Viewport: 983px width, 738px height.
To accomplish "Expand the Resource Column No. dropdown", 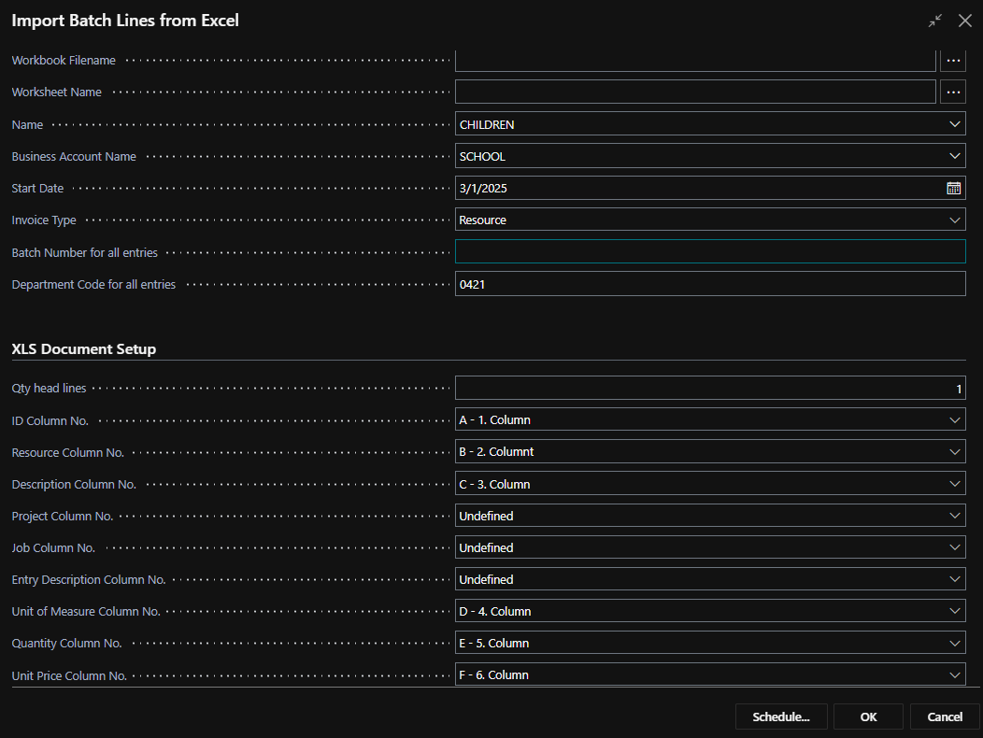I will [954, 452].
